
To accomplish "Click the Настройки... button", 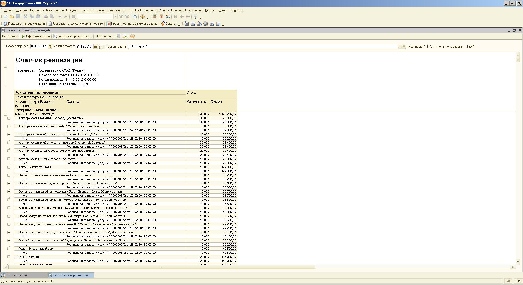I will 104,36.
